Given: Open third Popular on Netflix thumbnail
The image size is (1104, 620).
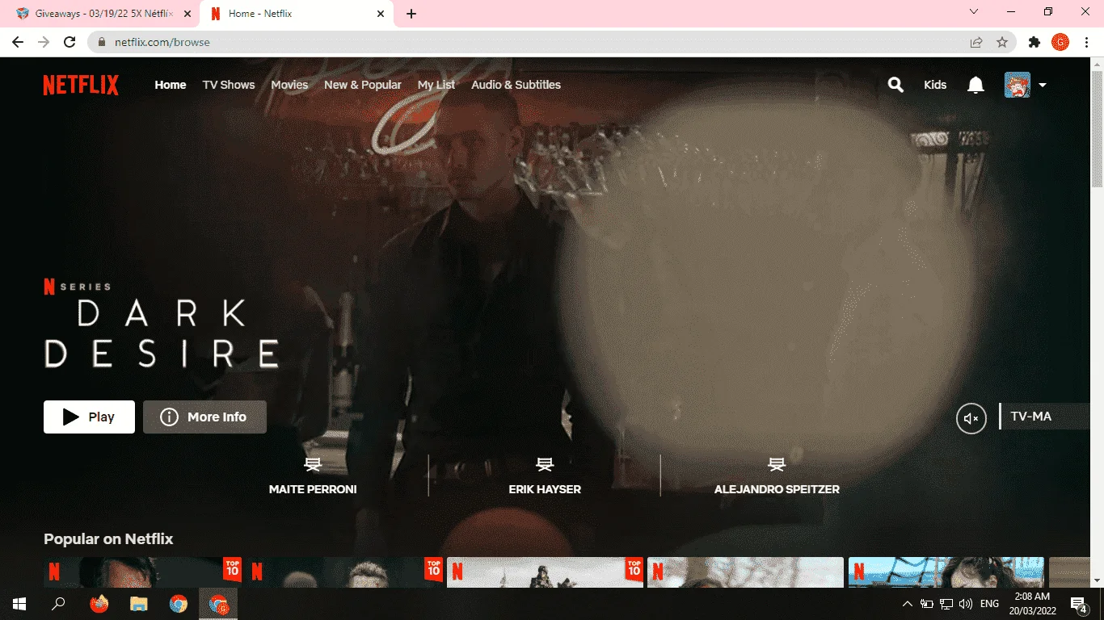Looking at the screenshot, I should coord(545,572).
